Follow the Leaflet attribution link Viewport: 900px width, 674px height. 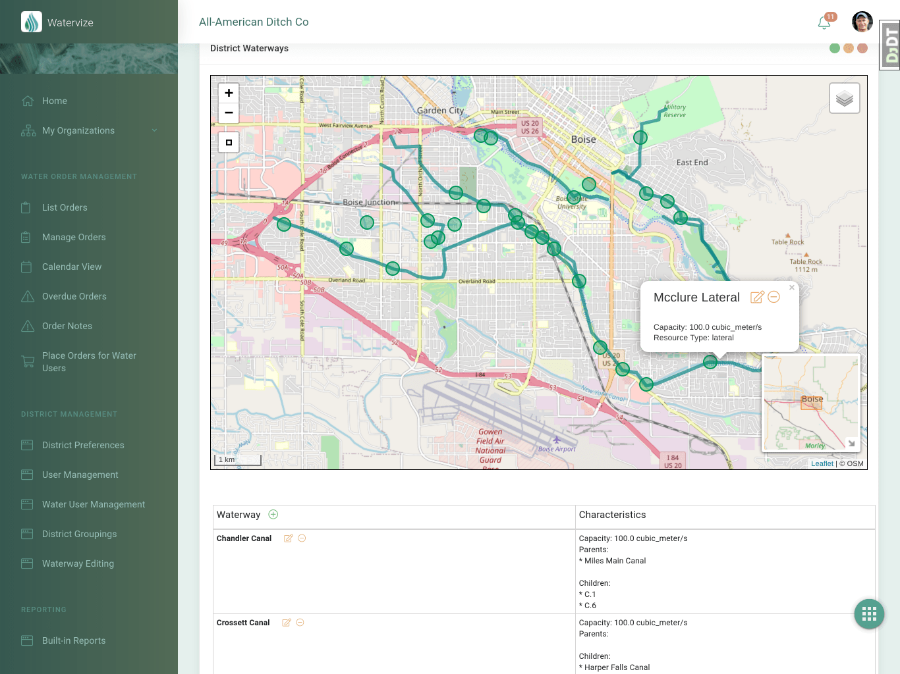[822, 463]
